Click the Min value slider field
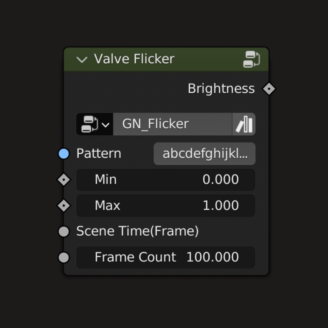 (165, 180)
